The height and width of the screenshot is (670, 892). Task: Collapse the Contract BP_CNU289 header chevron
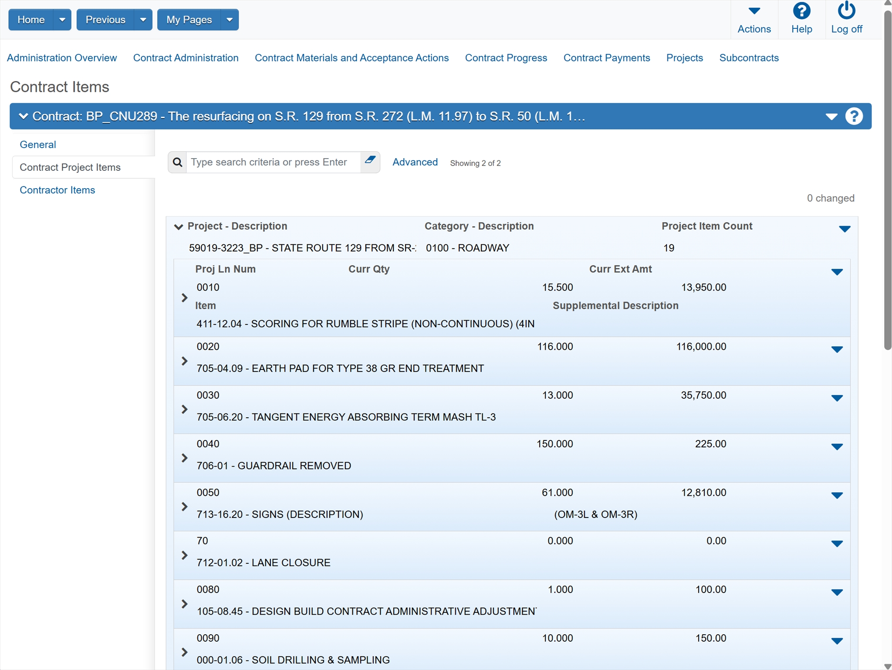24,116
